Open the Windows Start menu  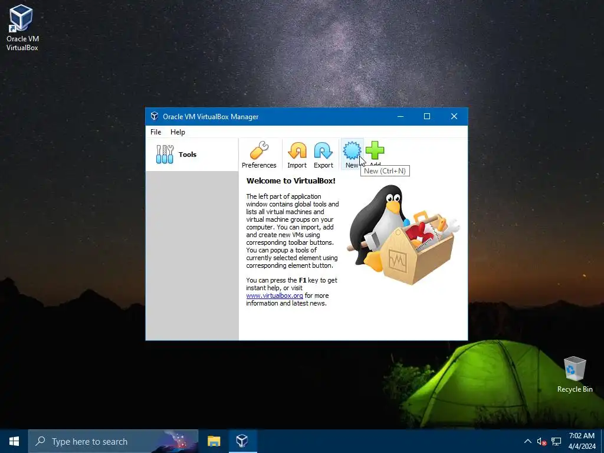[14, 441]
